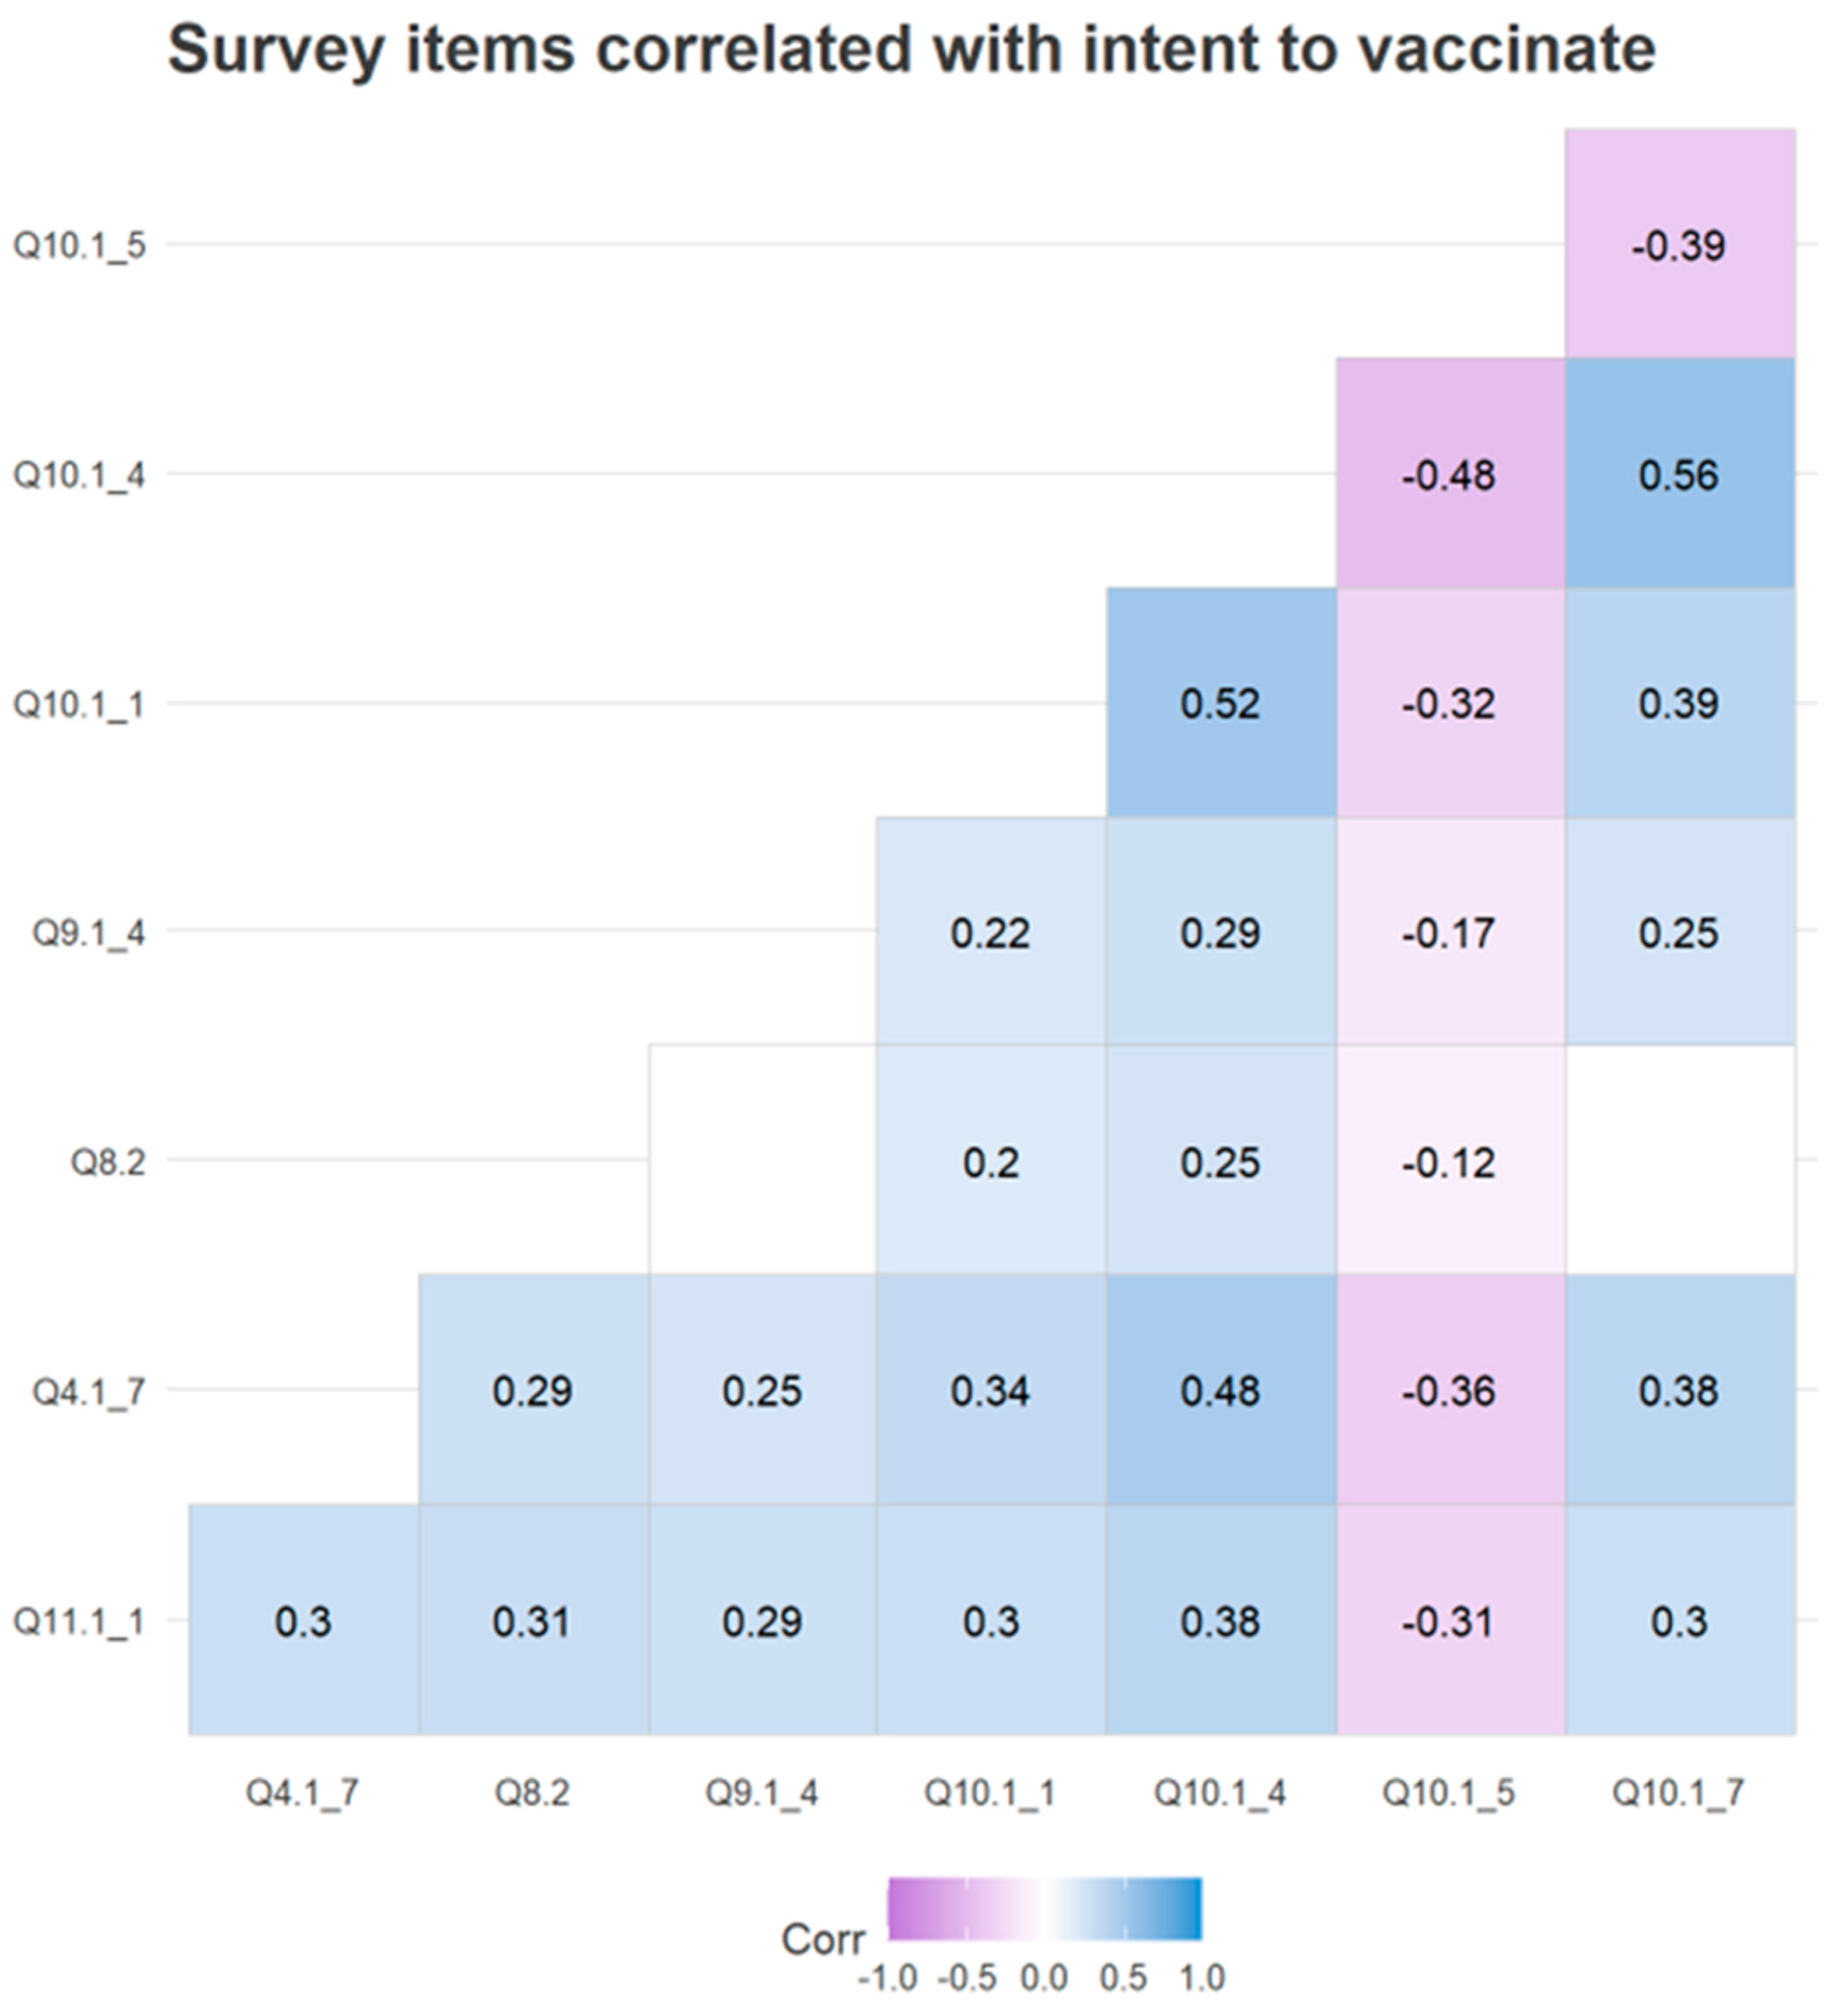Select the Q8.2 y-axis label
The width and height of the screenshot is (1824, 2016).
point(108,1162)
